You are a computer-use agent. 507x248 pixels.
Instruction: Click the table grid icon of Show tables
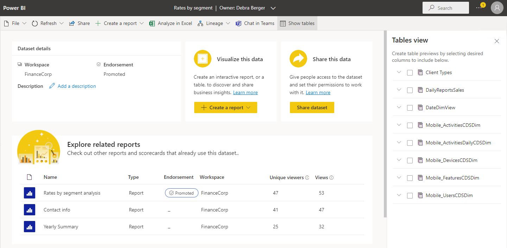point(283,24)
